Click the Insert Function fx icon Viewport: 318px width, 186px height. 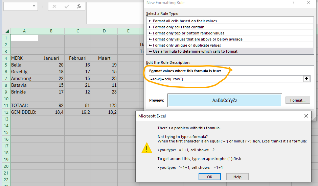pos(79,6)
